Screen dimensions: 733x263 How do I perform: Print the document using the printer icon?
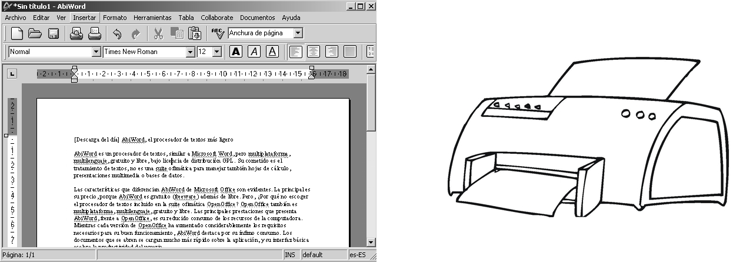(94, 33)
